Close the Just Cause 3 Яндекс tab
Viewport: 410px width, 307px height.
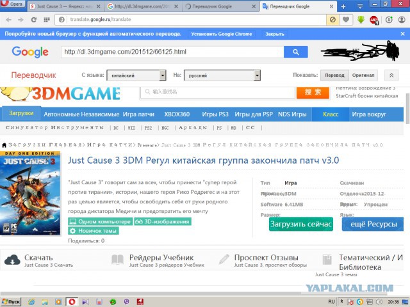point(98,6)
